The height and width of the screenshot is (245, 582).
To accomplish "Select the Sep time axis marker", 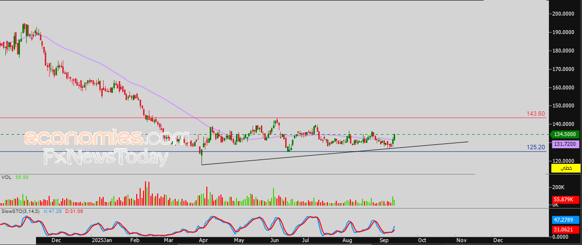I will click(x=383, y=241).
